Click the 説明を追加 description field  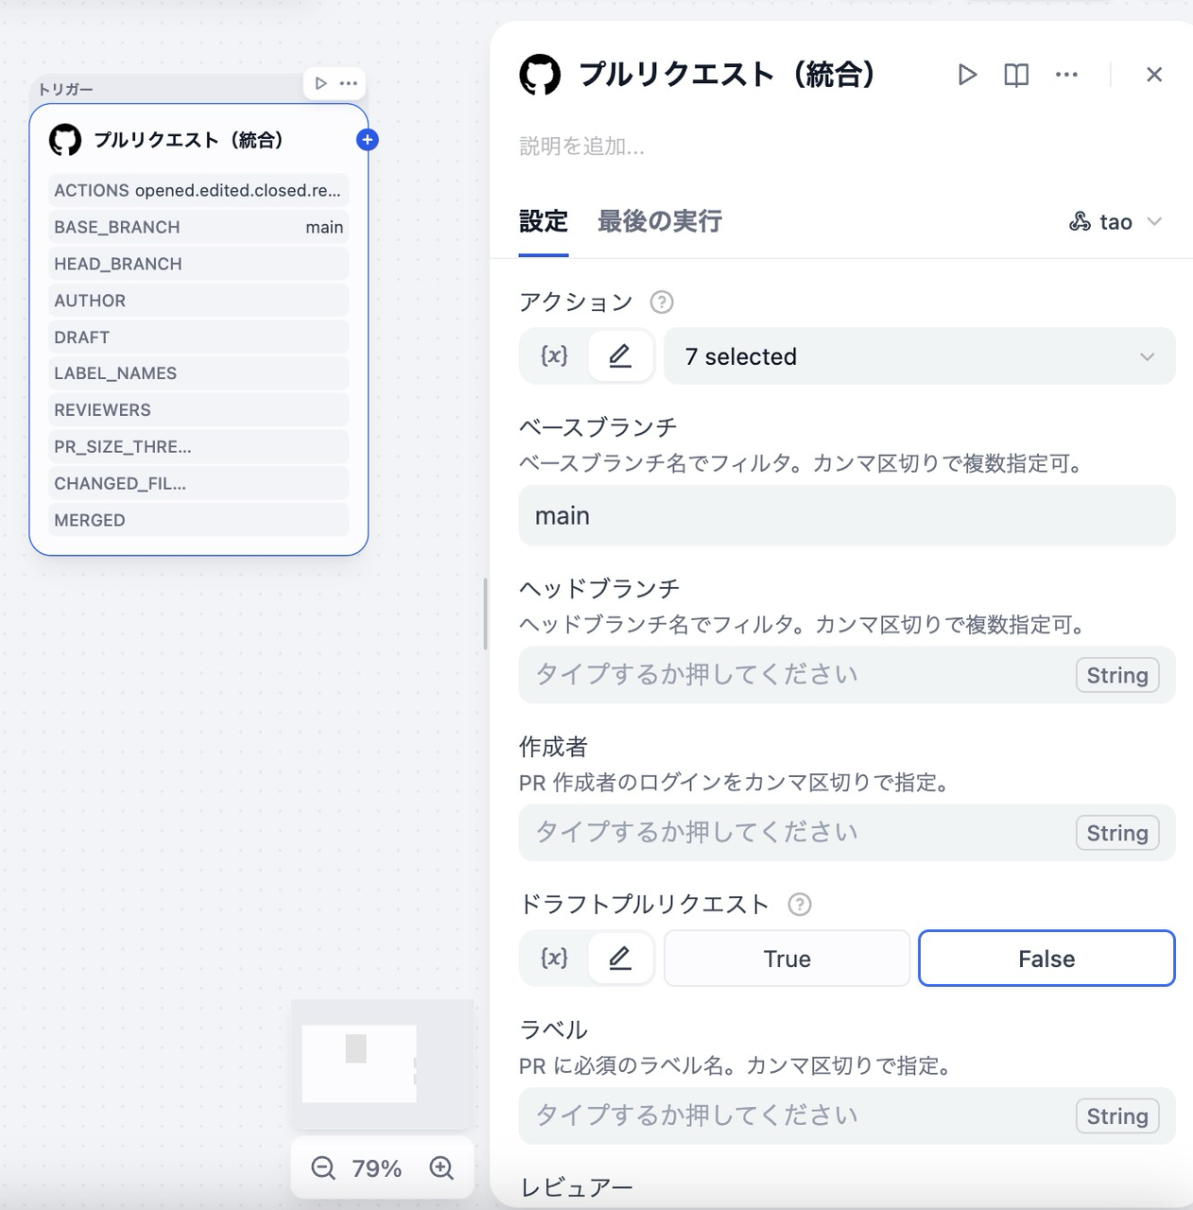[582, 147]
